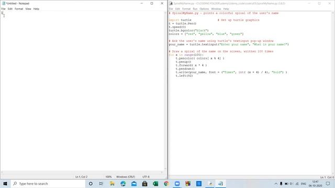
Task: Switch to the Notepad taskbar icon
Action: (x=220, y=183)
